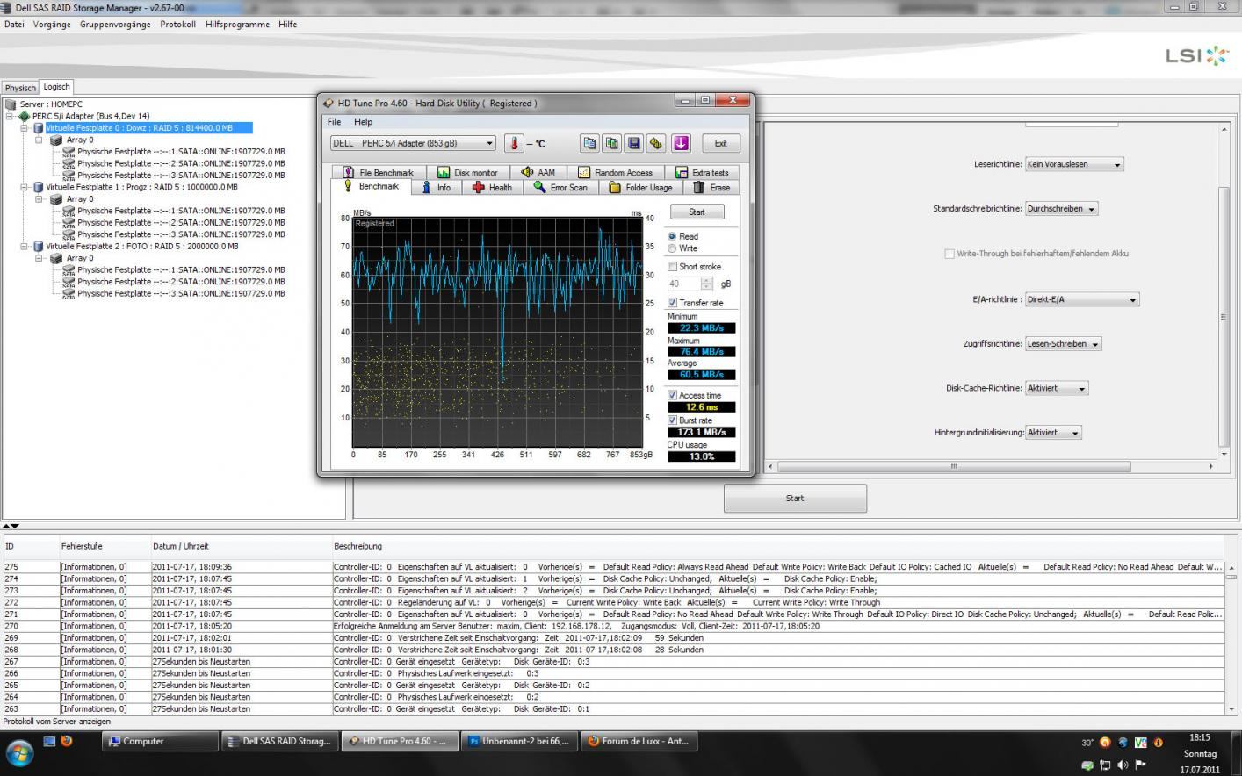Click the copy info to clipboard icon
The image size is (1242, 776).
[589, 143]
